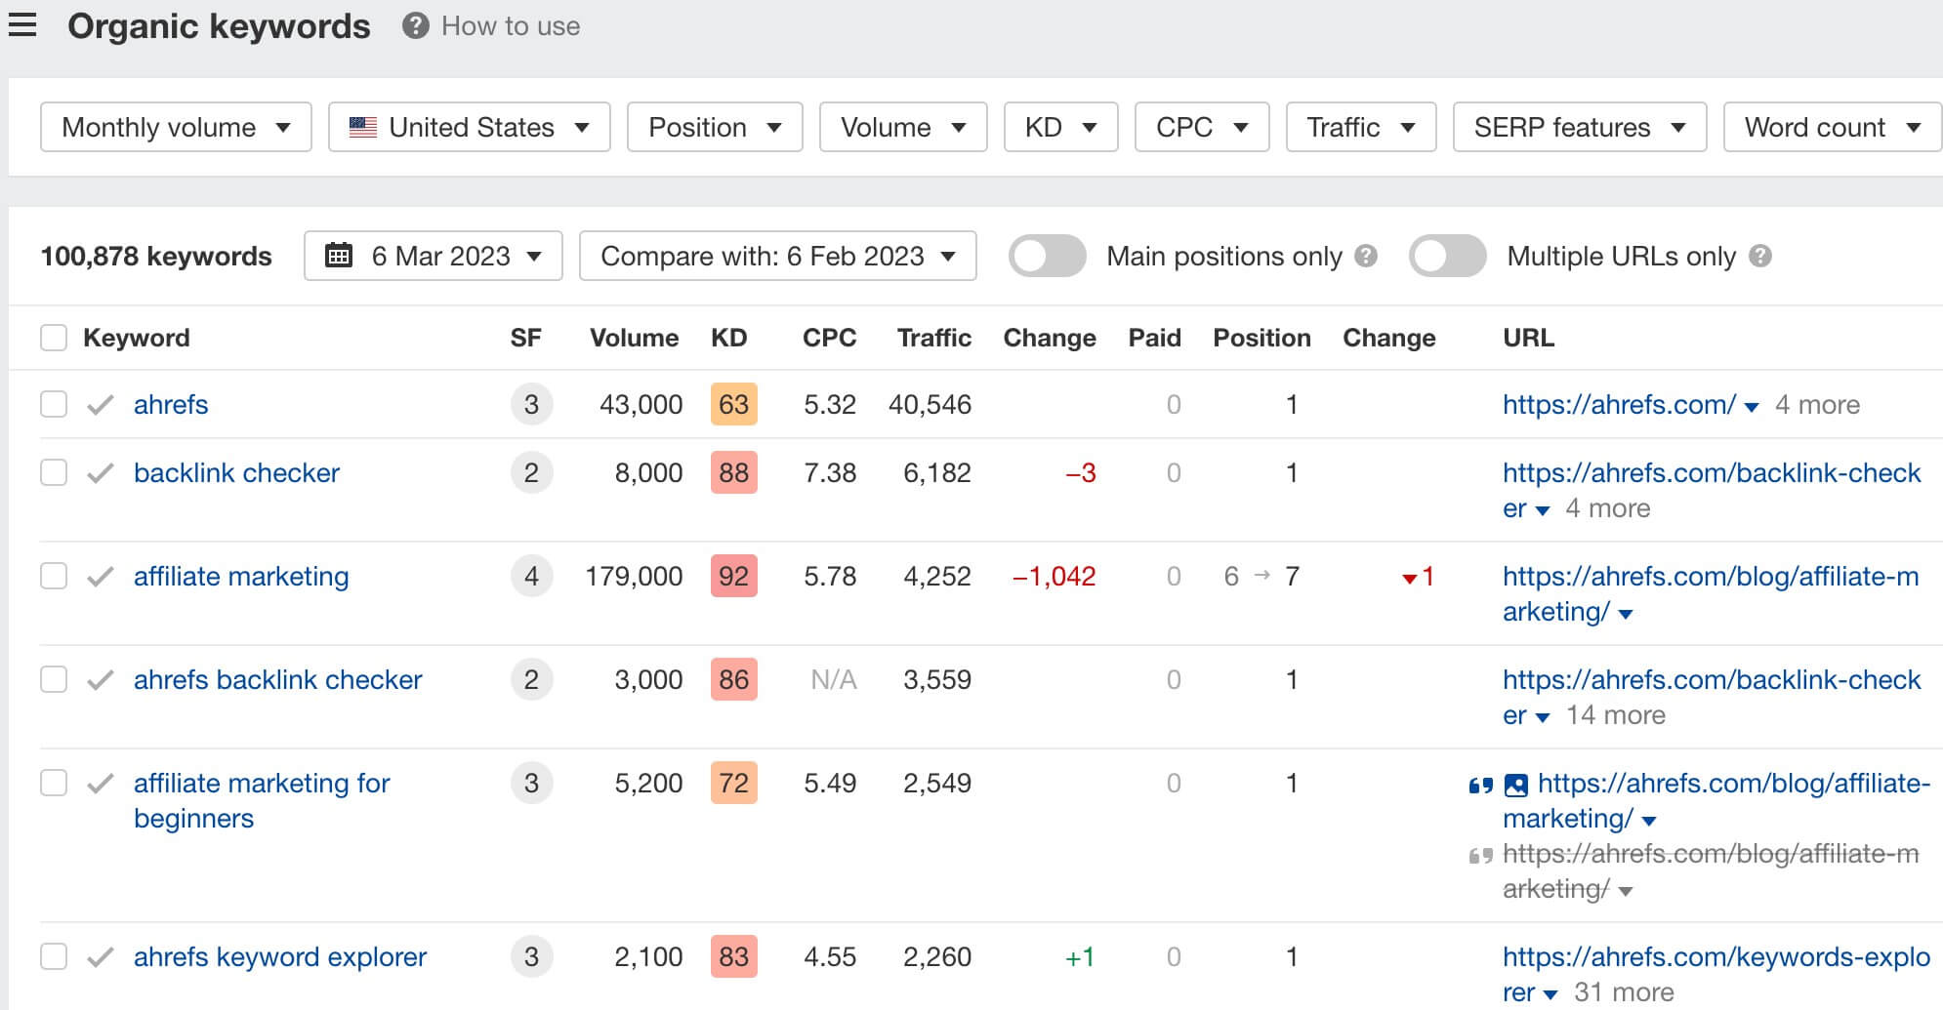Screen dimensions: 1943x1010
Task: Open the Position filter dropdown
Action: coord(715,127)
